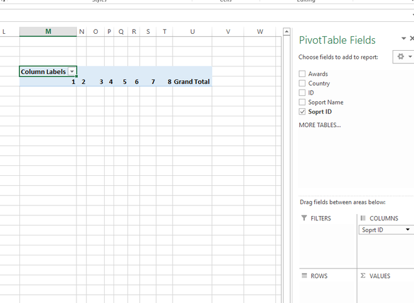The width and height of the screenshot is (414, 303).
Task: Click the Awards field name
Action: coord(318,74)
